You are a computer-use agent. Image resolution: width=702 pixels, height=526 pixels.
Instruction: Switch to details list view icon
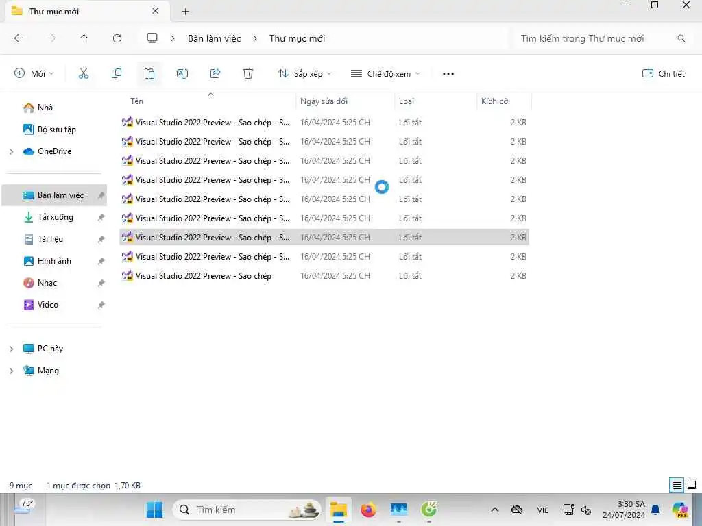click(x=677, y=485)
